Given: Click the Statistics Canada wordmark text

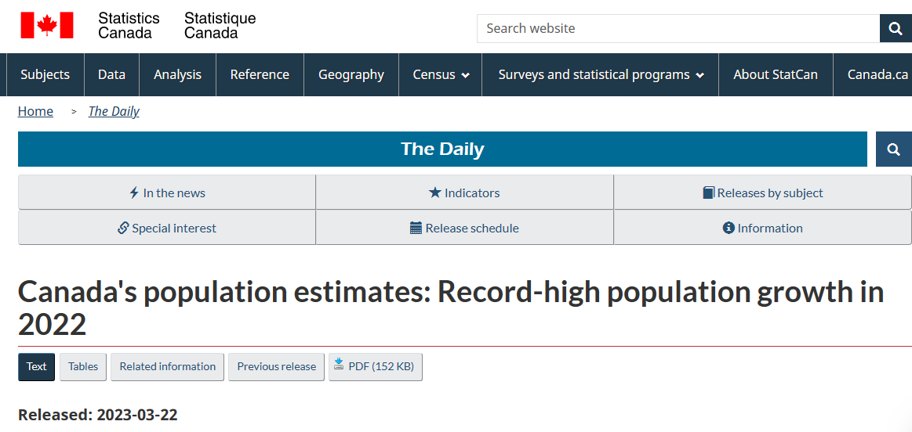Looking at the screenshot, I should coord(129,26).
